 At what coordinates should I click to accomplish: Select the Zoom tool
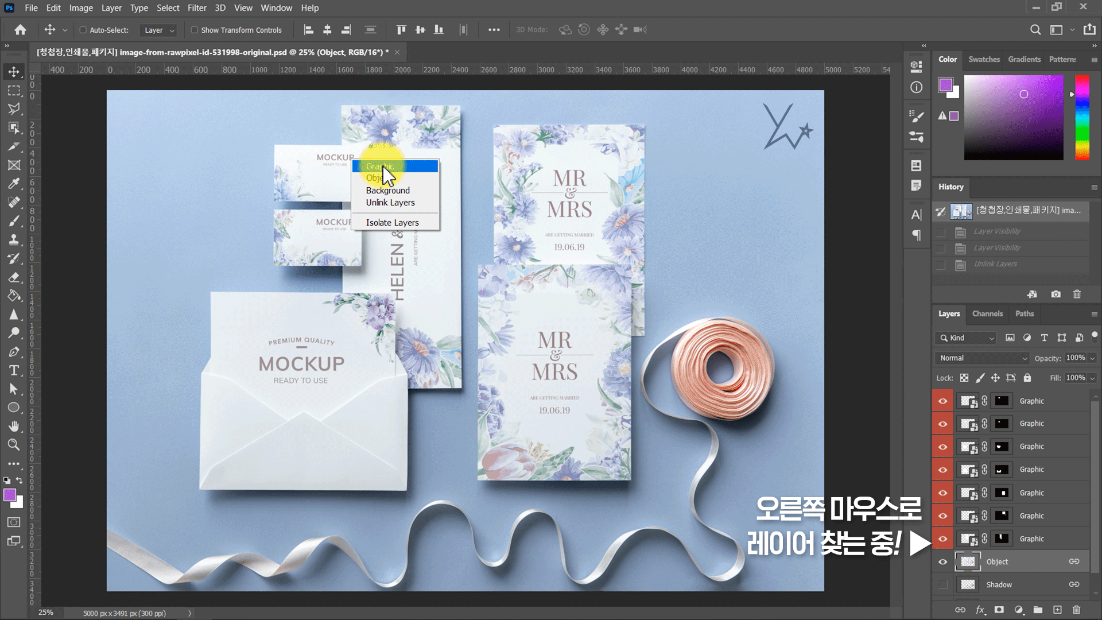tap(14, 444)
